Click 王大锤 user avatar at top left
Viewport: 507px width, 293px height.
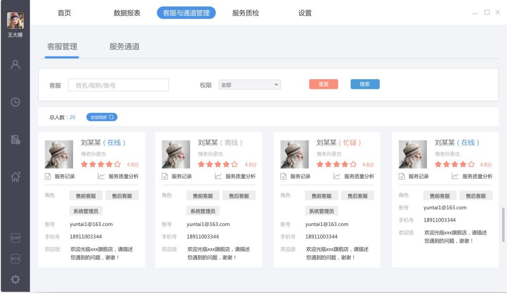pos(15,20)
